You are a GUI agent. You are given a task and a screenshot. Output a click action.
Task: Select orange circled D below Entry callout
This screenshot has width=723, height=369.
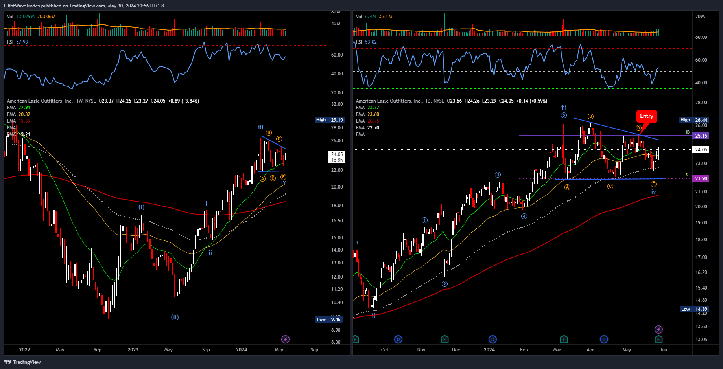638,128
